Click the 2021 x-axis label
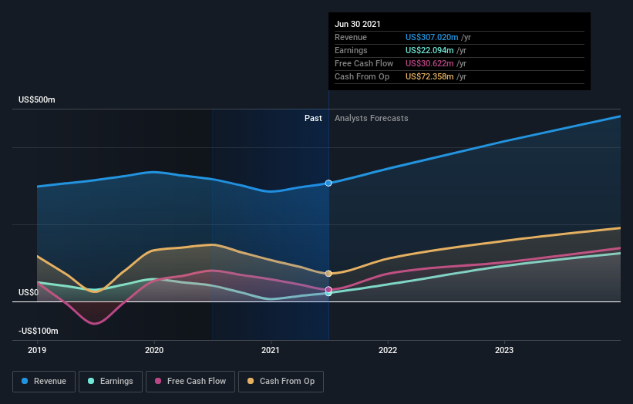This screenshot has width=633, height=404. tap(271, 350)
